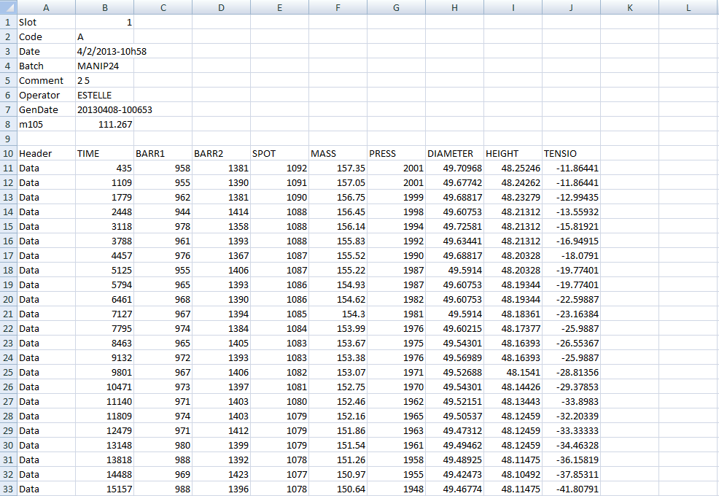
Task: Click the 'DIAMETER' heading cell
Action: point(454,153)
